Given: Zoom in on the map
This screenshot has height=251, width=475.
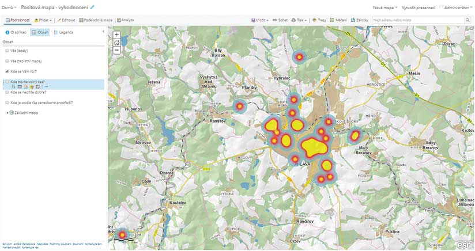Looking at the screenshot, I should click(116, 35).
